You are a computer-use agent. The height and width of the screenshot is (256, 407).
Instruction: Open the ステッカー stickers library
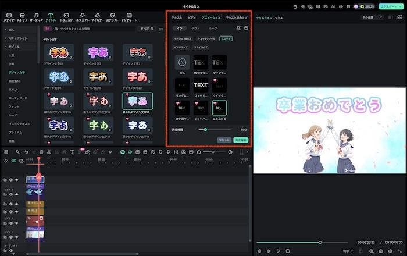(x=113, y=17)
